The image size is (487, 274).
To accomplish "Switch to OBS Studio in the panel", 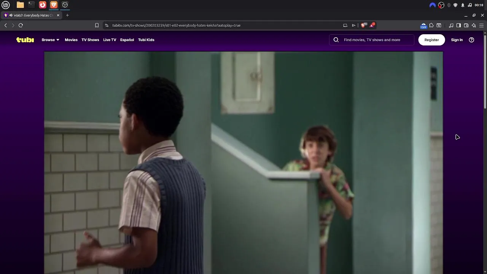I will 65,5.
